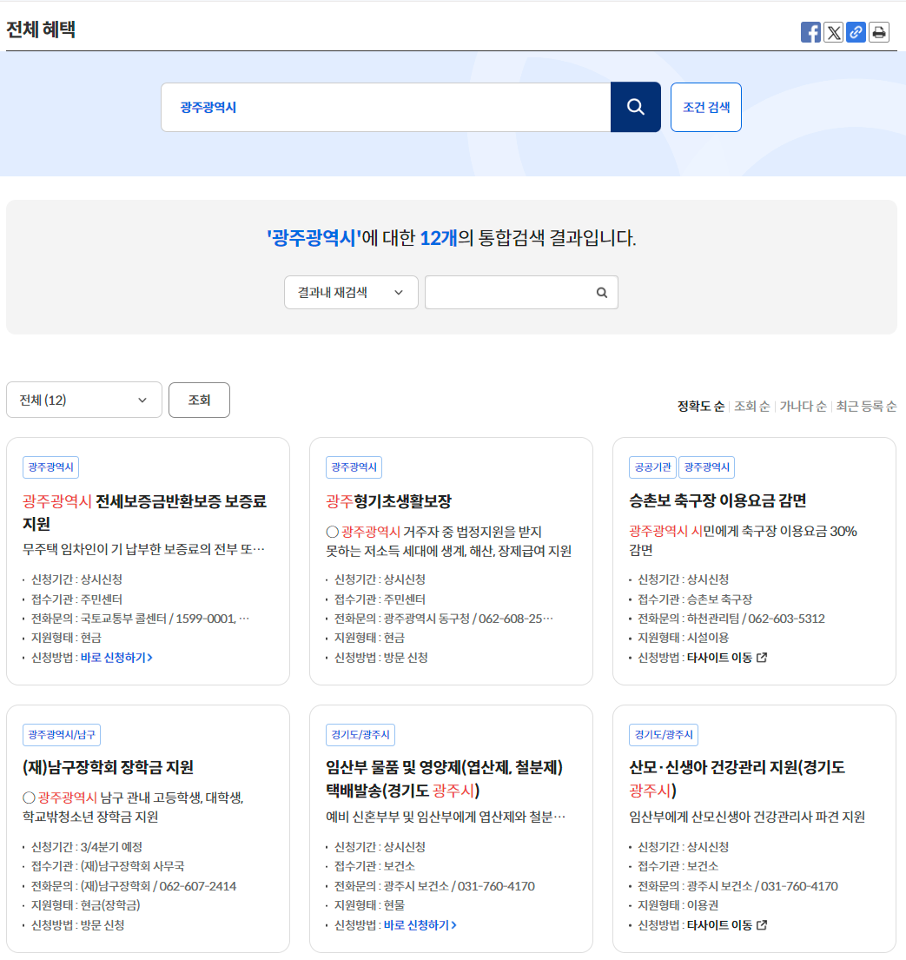Screen dimensions: 906x960
Task: Click 공공기관 tag on 승촌보 card
Action: (x=652, y=467)
